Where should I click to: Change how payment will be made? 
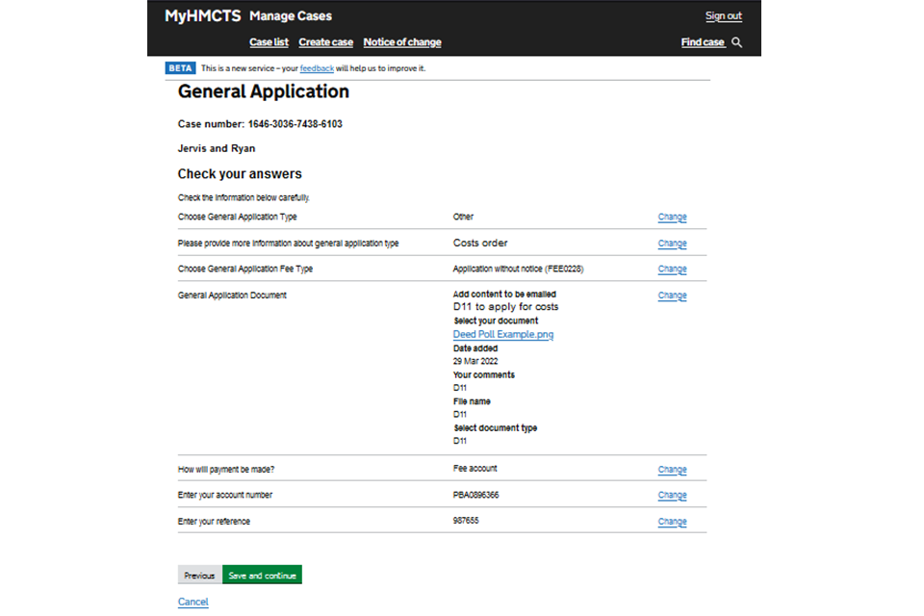click(x=672, y=470)
